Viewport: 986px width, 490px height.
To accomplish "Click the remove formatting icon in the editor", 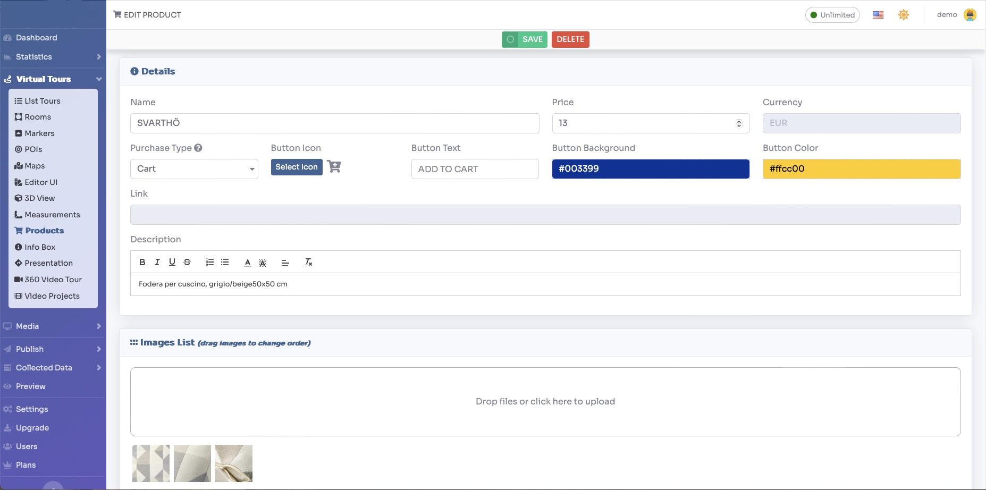I will 308,262.
